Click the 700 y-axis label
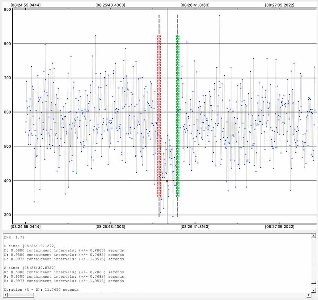 [x=7, y=78]
